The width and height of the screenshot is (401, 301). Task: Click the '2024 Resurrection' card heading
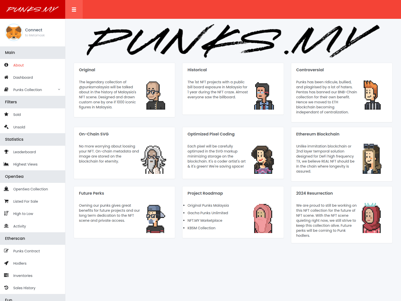tap(314, 193)
